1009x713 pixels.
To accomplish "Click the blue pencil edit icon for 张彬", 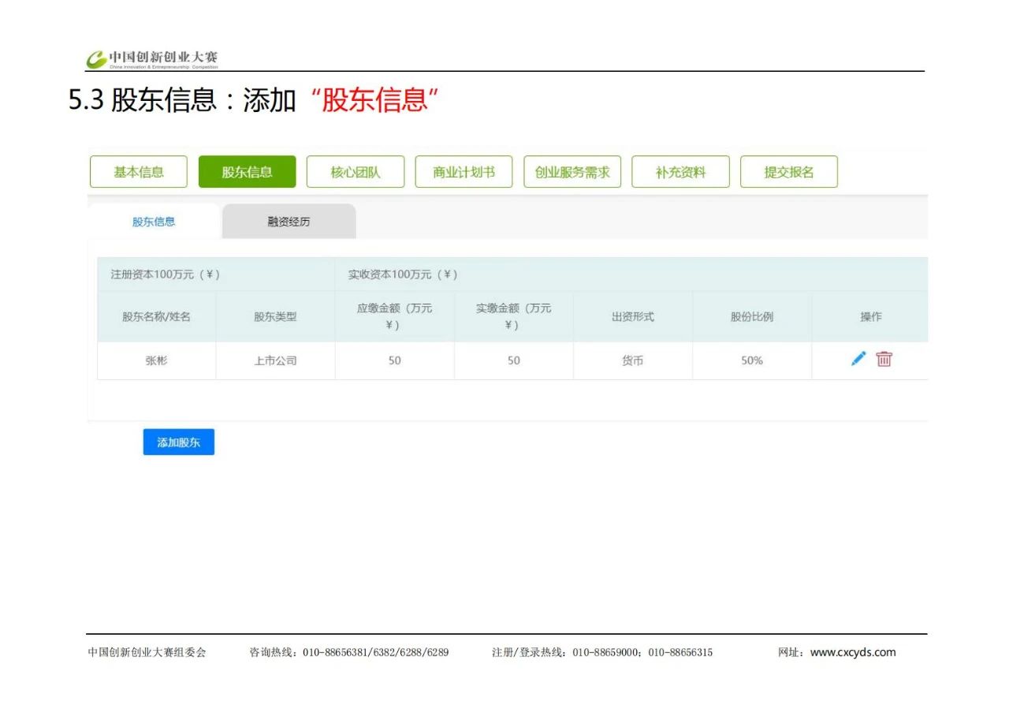I will pos(858,359).
